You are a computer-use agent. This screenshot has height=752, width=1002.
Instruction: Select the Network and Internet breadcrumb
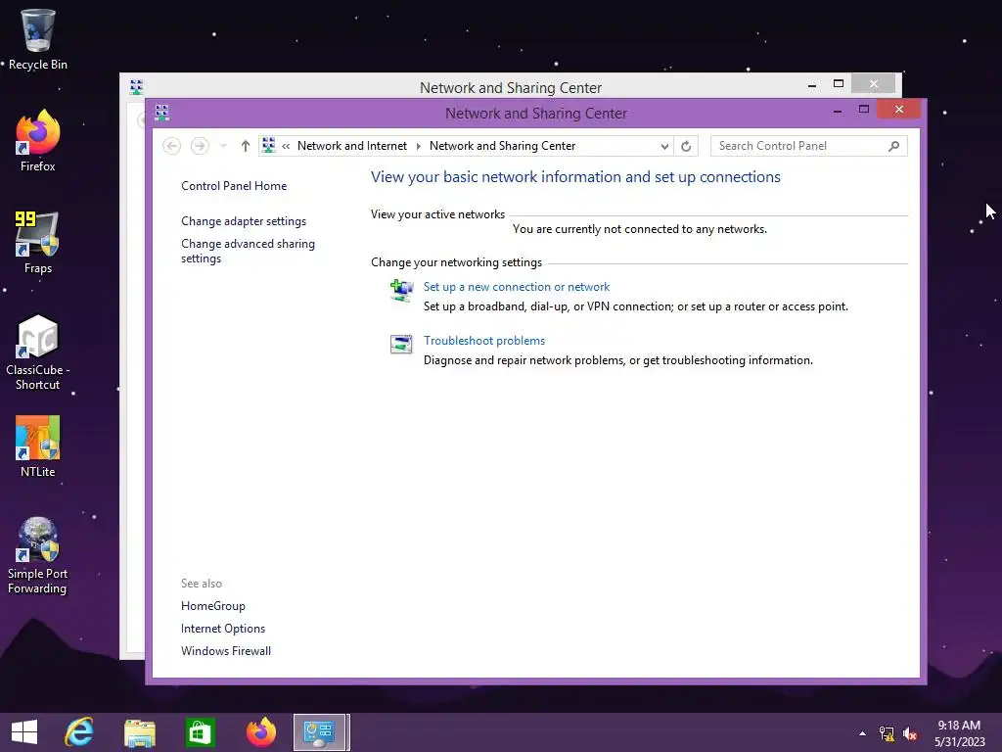352,146
